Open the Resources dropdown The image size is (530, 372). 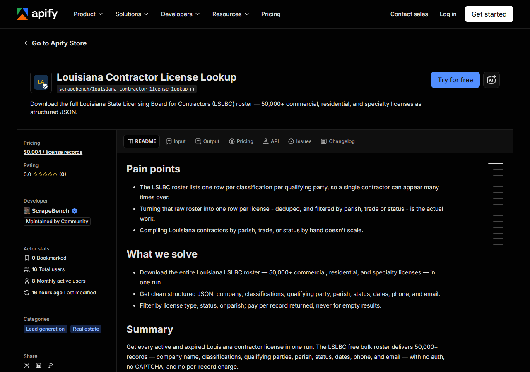pos(231,14)
